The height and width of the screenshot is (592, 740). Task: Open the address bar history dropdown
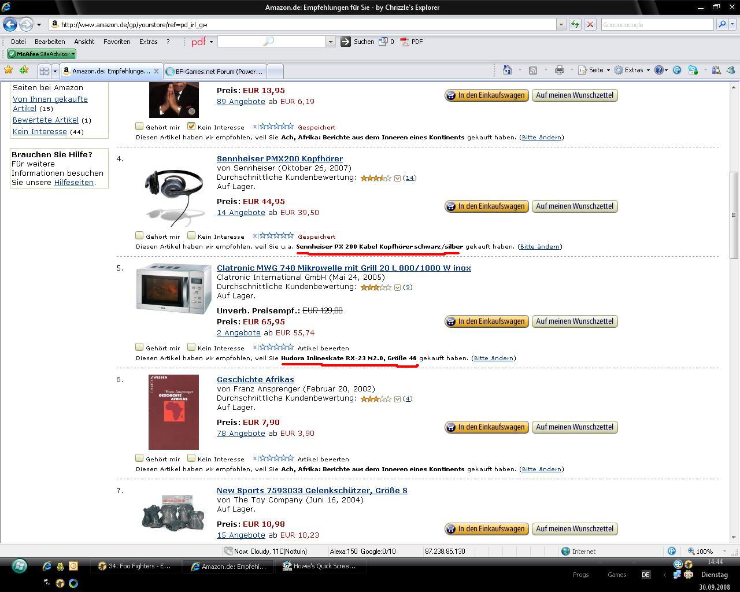tap(561, 24)
